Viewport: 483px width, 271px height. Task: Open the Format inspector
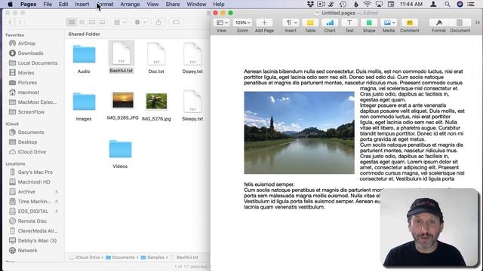click(x=438, y=23)
